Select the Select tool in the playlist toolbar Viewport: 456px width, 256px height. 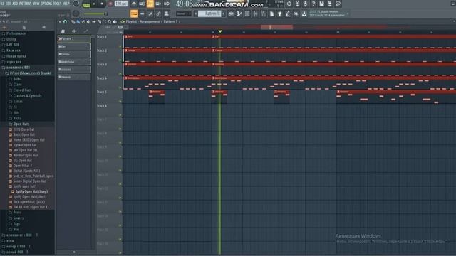coord(105,22)
